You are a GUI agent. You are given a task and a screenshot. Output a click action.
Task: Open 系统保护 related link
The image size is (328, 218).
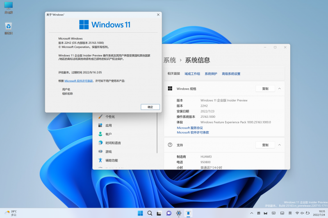pyautogui.click(x=211, y=74)
